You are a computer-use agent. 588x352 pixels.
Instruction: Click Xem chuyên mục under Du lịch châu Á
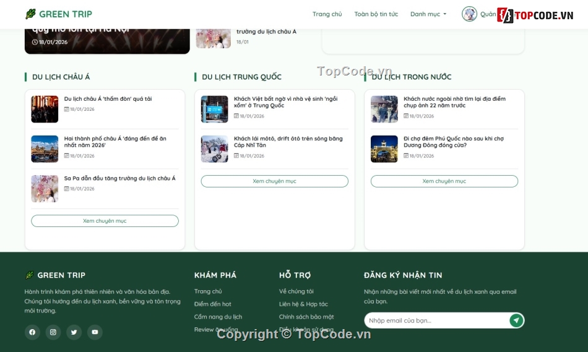pos(105,221)
